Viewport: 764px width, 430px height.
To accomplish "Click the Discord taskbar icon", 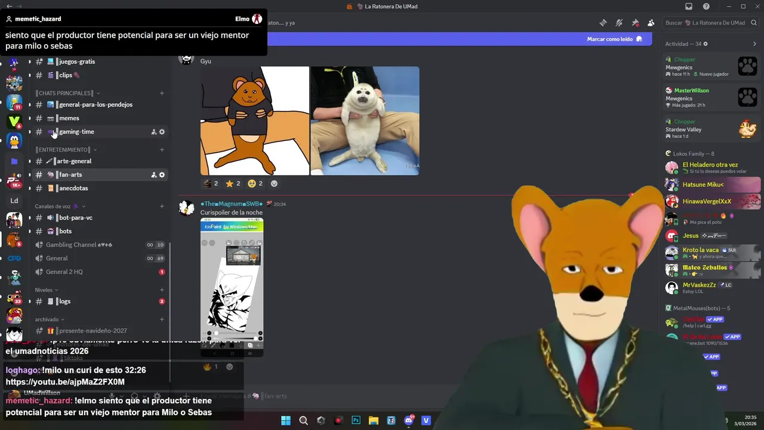I will [409, 420].
